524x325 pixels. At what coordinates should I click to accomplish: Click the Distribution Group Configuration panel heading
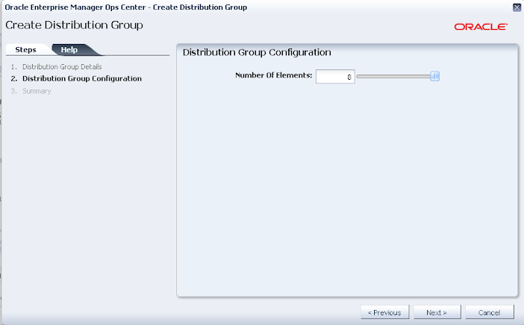pos(257,52)
